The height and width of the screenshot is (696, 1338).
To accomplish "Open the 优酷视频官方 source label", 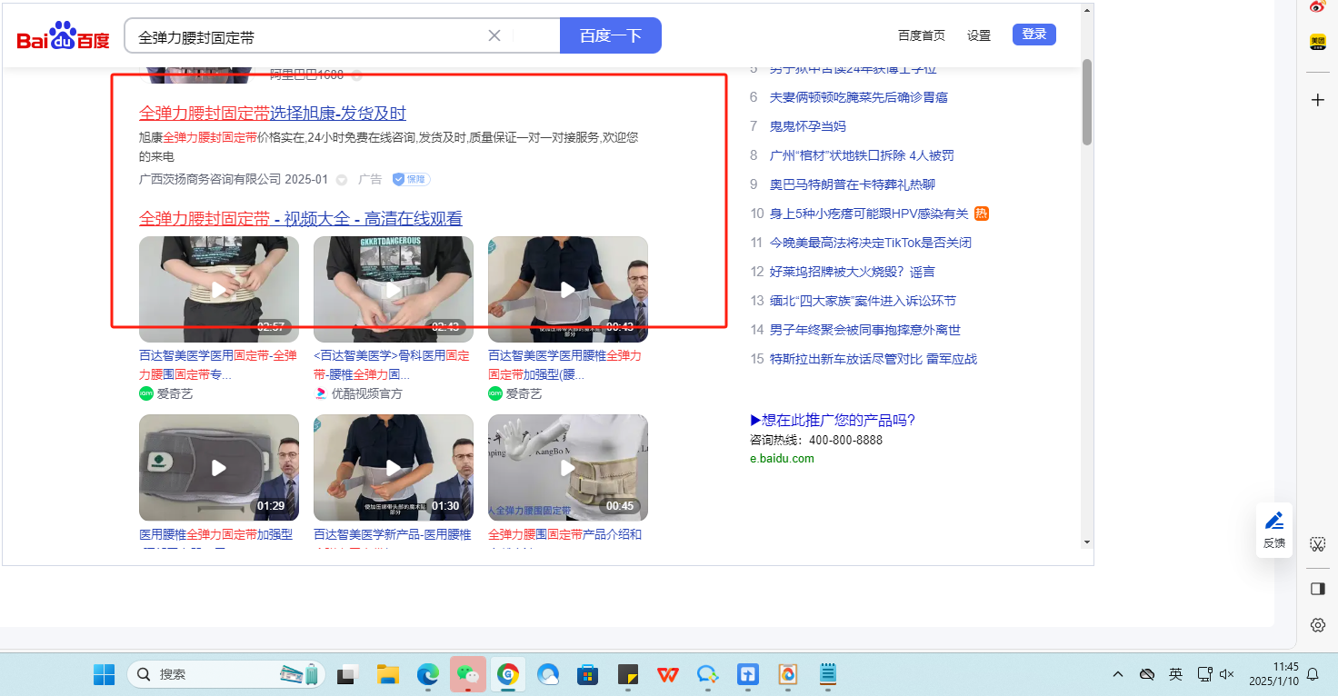I will 367,394.
